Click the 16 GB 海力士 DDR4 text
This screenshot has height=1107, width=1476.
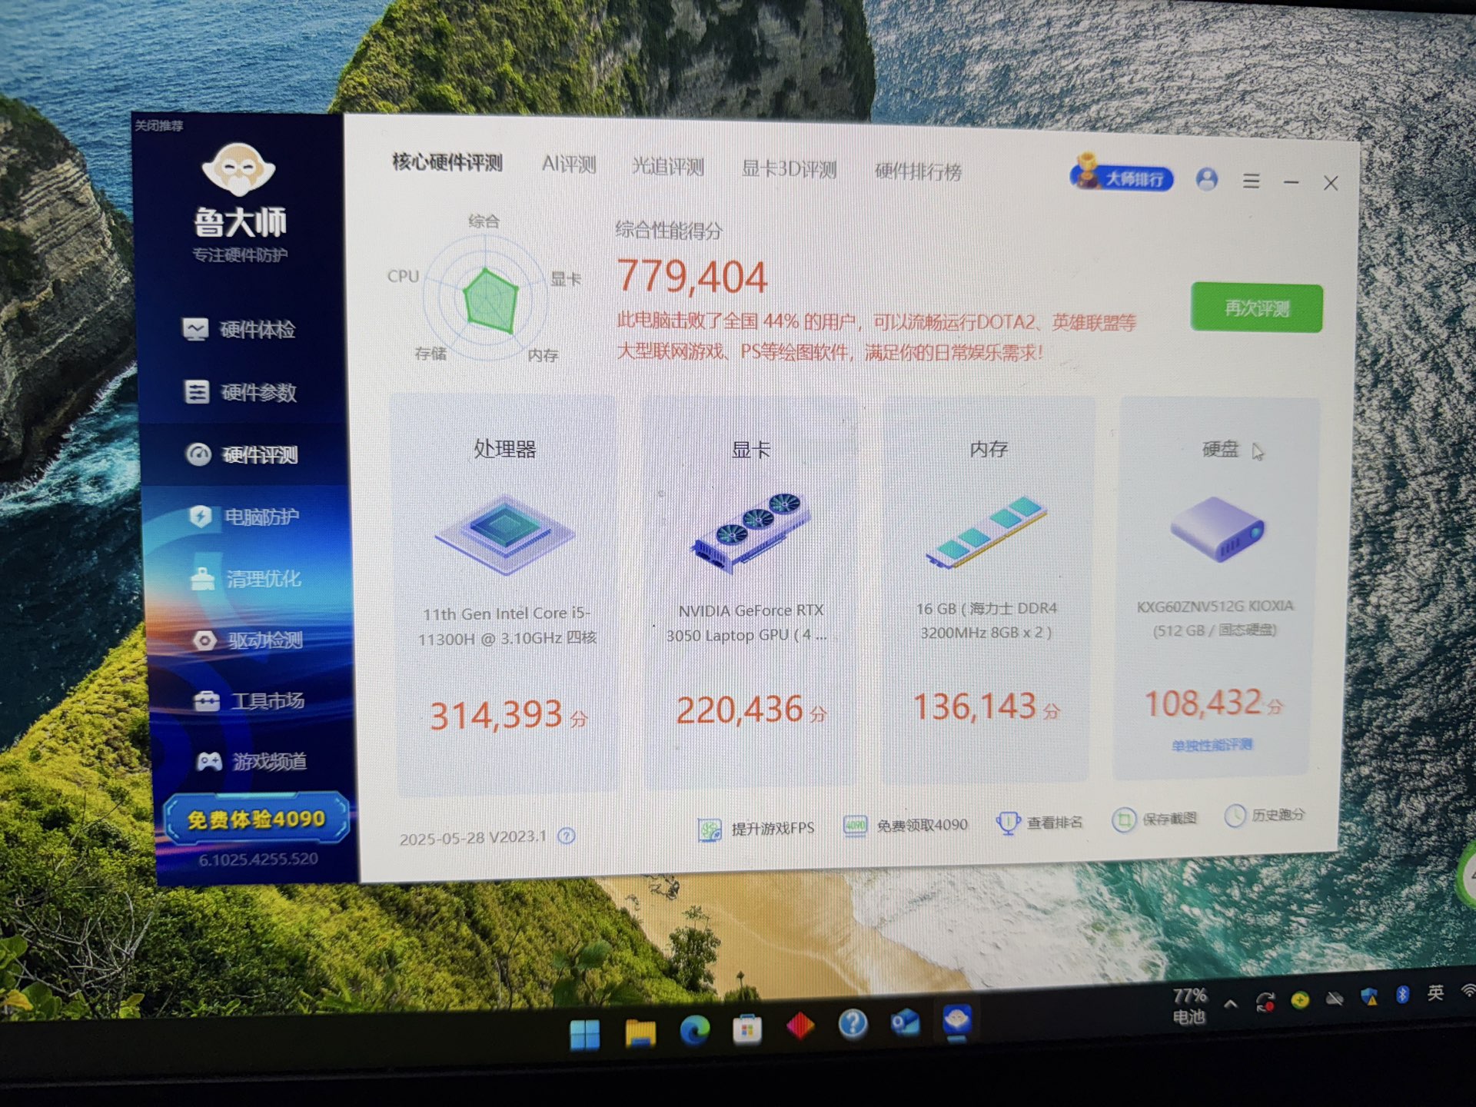click(986, 620)
